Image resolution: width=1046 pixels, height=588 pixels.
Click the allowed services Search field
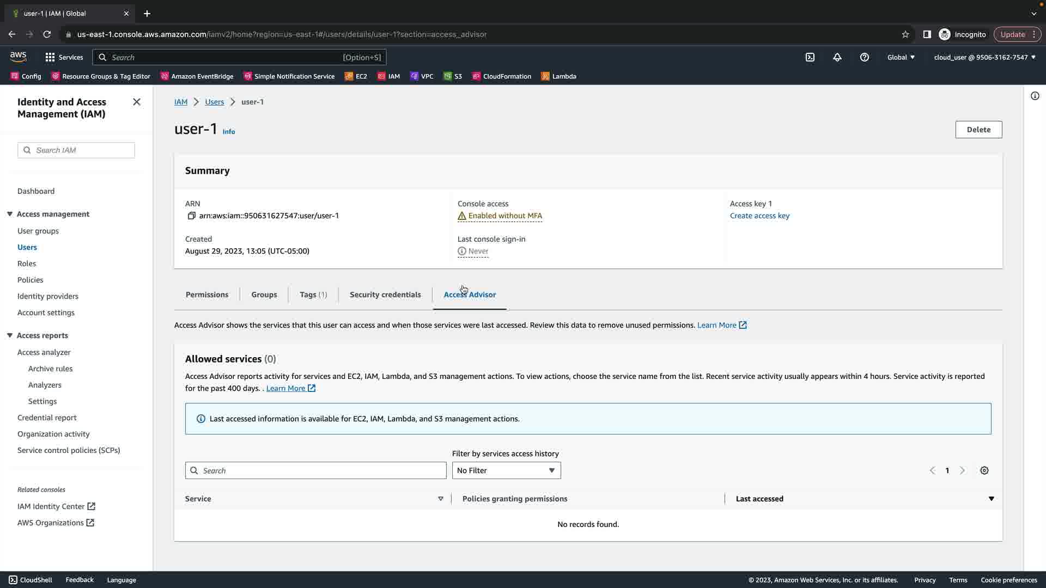[x=315, y=470]
